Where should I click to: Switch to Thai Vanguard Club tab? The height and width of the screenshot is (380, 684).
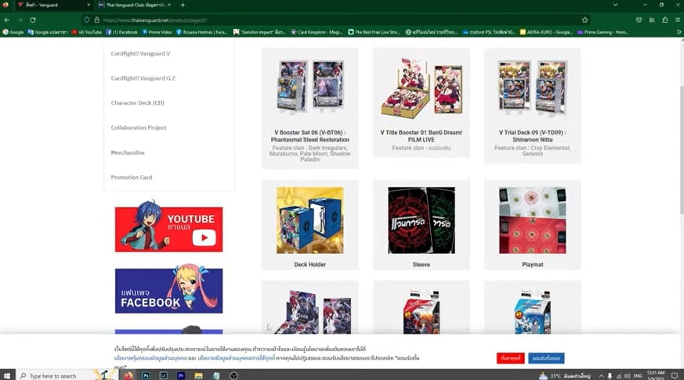pos(136,5)
